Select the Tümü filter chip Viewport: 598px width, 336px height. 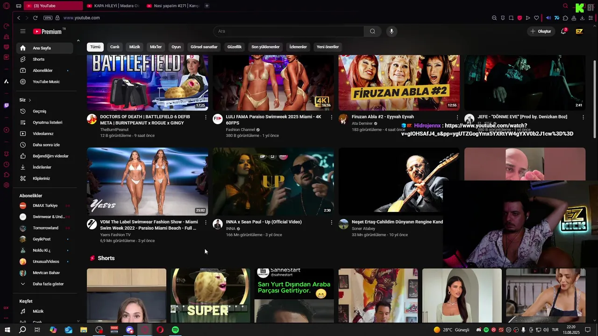[x=95, y=47]
